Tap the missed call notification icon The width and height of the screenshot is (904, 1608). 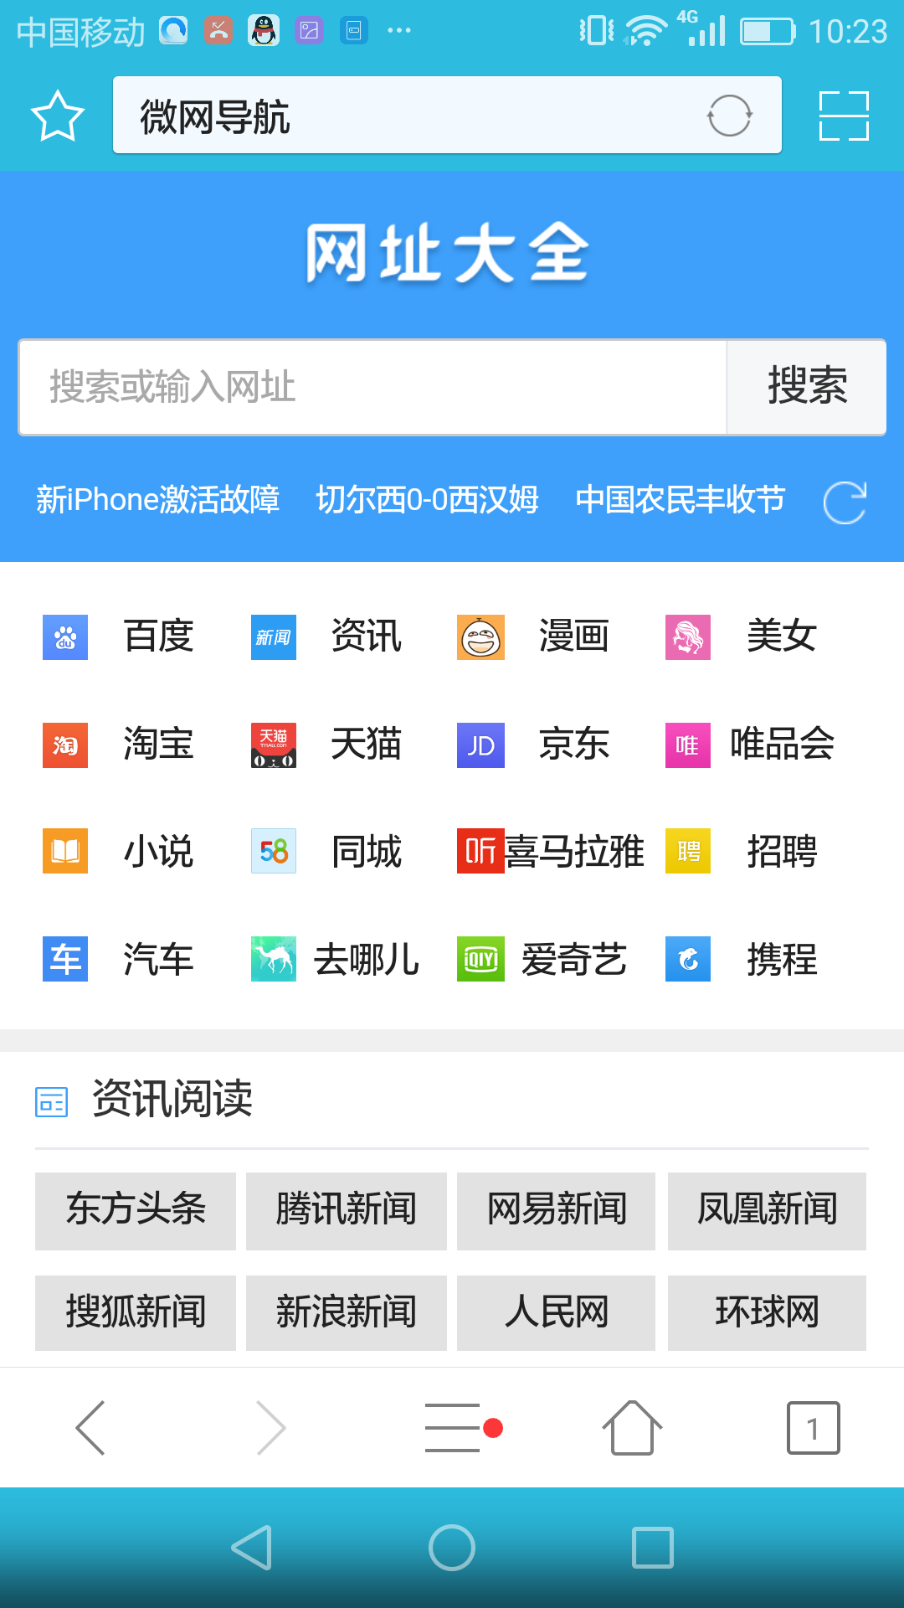coord(218,31)
